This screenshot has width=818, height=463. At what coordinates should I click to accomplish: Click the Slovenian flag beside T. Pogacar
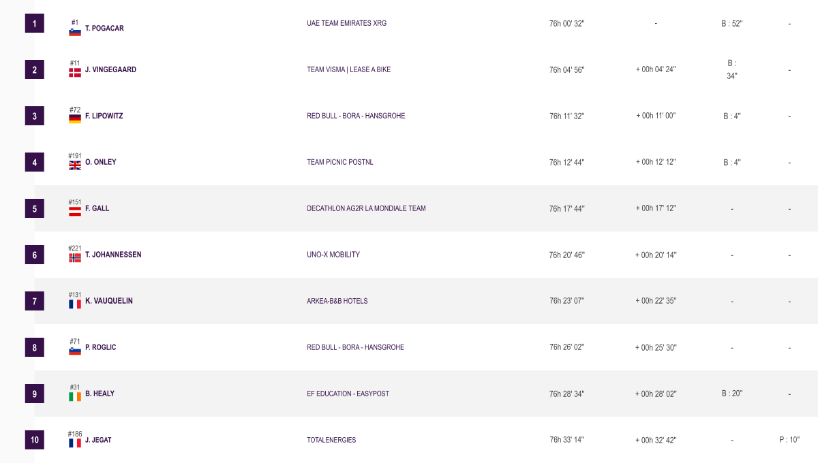point(75,31)
